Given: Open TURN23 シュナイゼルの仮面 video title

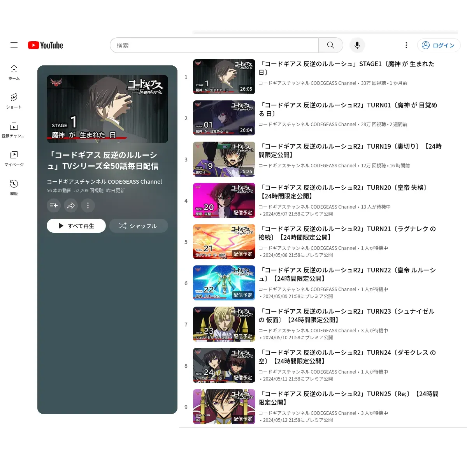Looking at the screenshot, I should coord(346,316).
